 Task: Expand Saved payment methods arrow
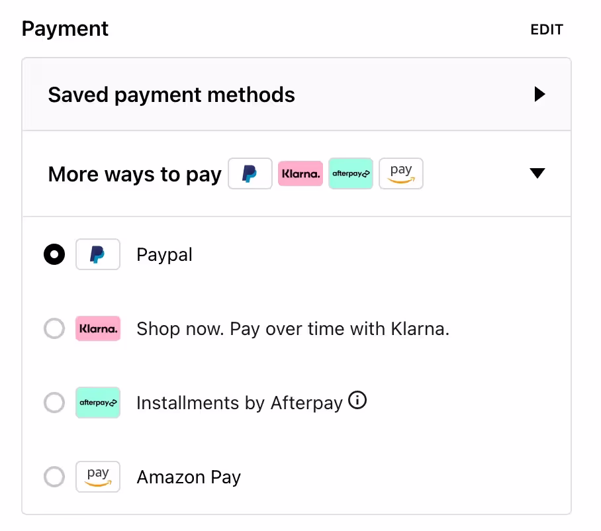coord(539,95)
